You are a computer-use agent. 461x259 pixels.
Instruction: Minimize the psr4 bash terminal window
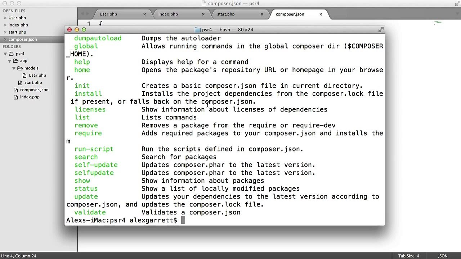[x=77, y=29]
